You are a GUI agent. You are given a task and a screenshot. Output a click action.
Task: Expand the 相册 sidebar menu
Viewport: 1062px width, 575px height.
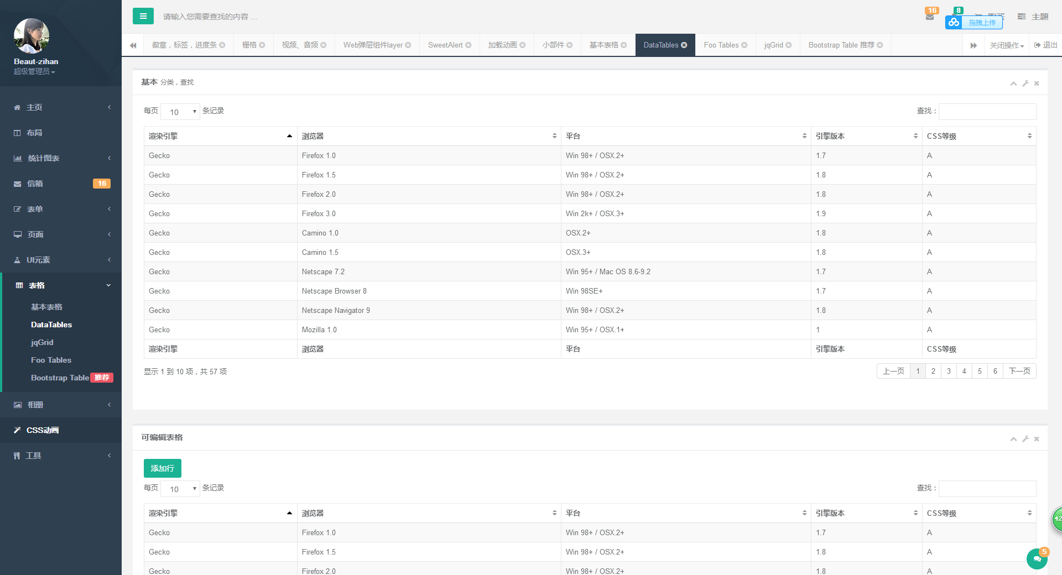coord(61,405)
